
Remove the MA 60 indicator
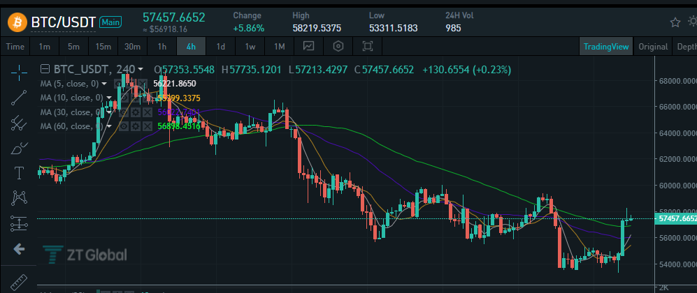pos(148,126)
